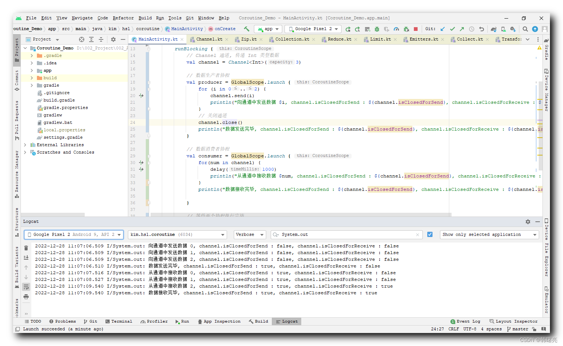
Task: Switch to the Emitters.kt tab
Action: click(424, 39)
